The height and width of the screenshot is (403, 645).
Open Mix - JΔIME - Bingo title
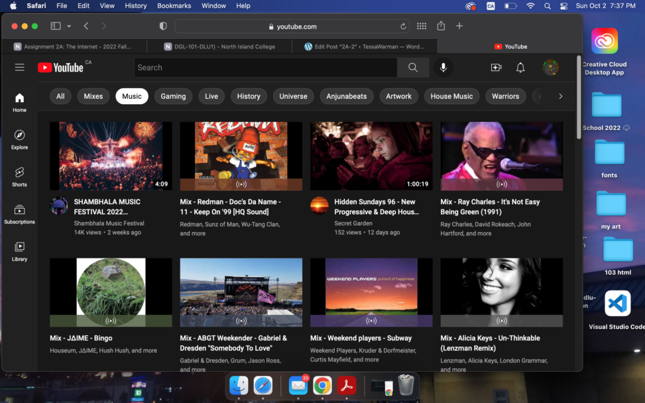coord(81,338)
